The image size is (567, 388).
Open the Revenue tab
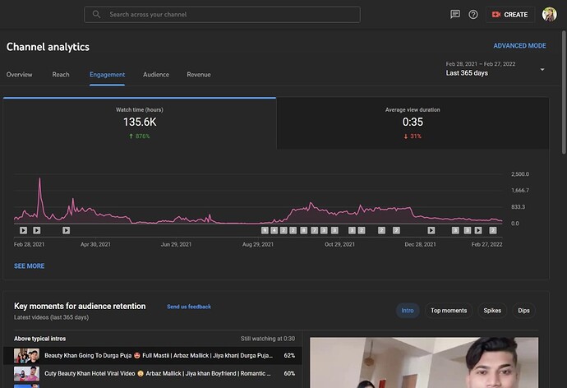(199, 75)
